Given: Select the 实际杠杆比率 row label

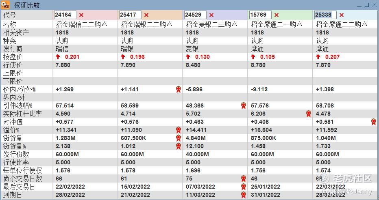Looking at the screenshot, I should pos(22,114).
